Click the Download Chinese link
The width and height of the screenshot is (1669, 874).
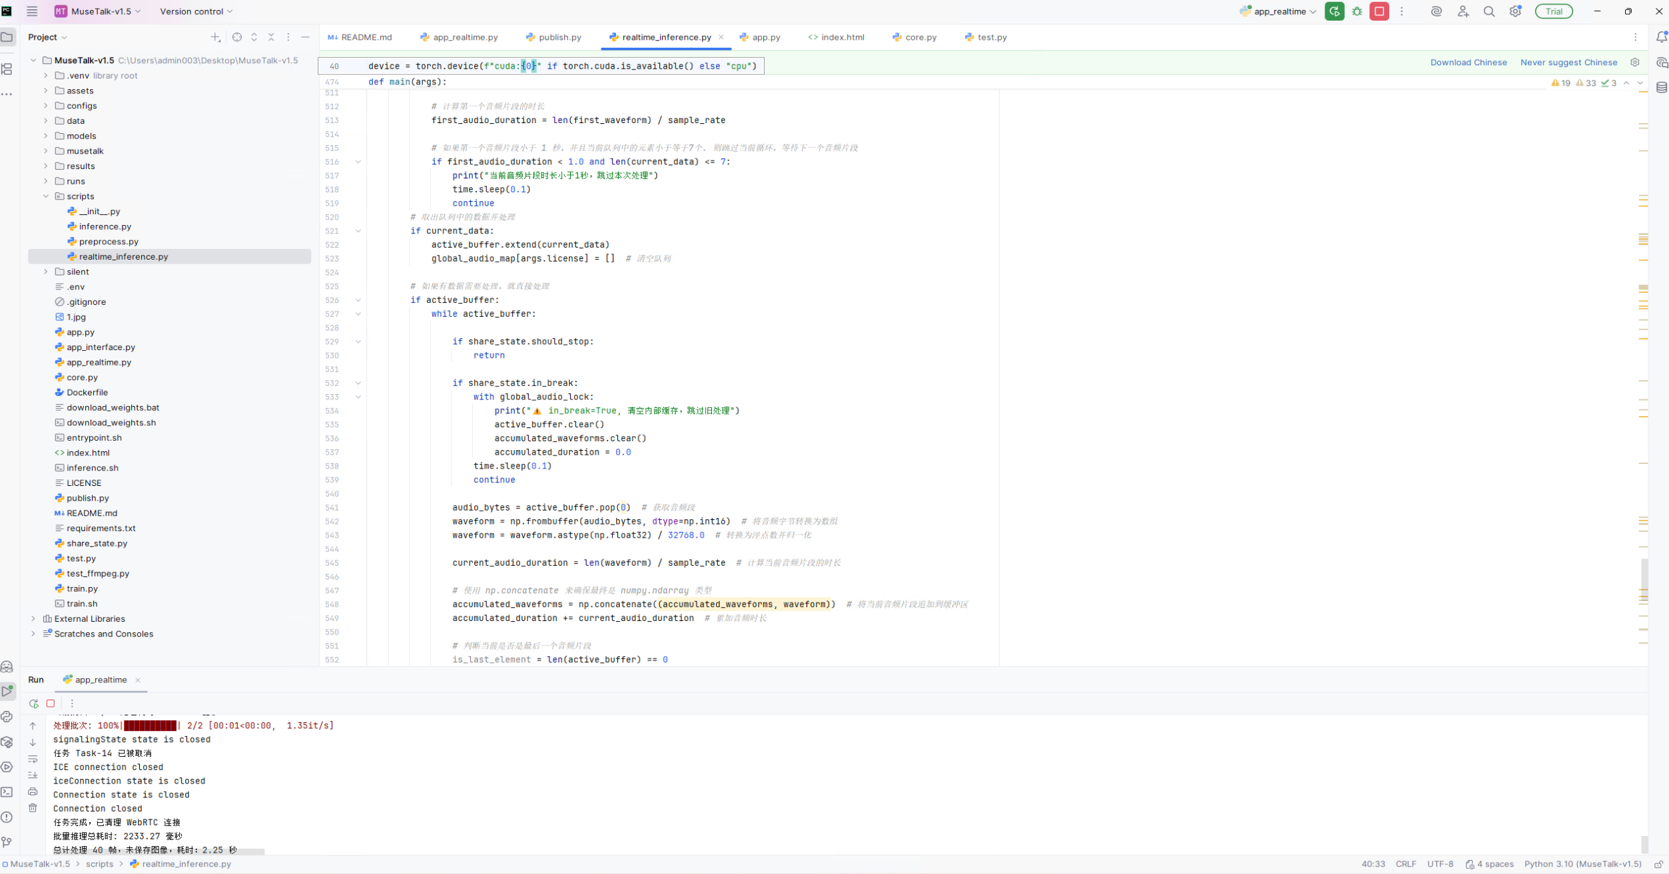[1468, 63]
